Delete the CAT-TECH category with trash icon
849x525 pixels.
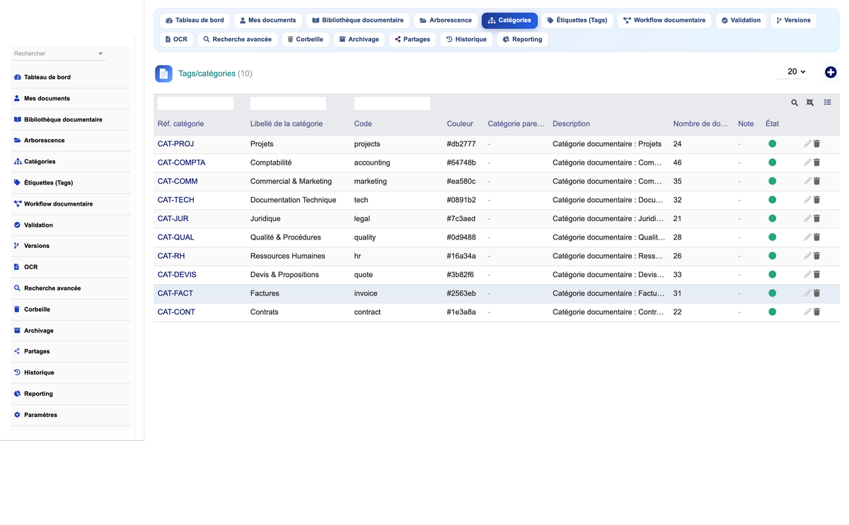pos(816,200)
